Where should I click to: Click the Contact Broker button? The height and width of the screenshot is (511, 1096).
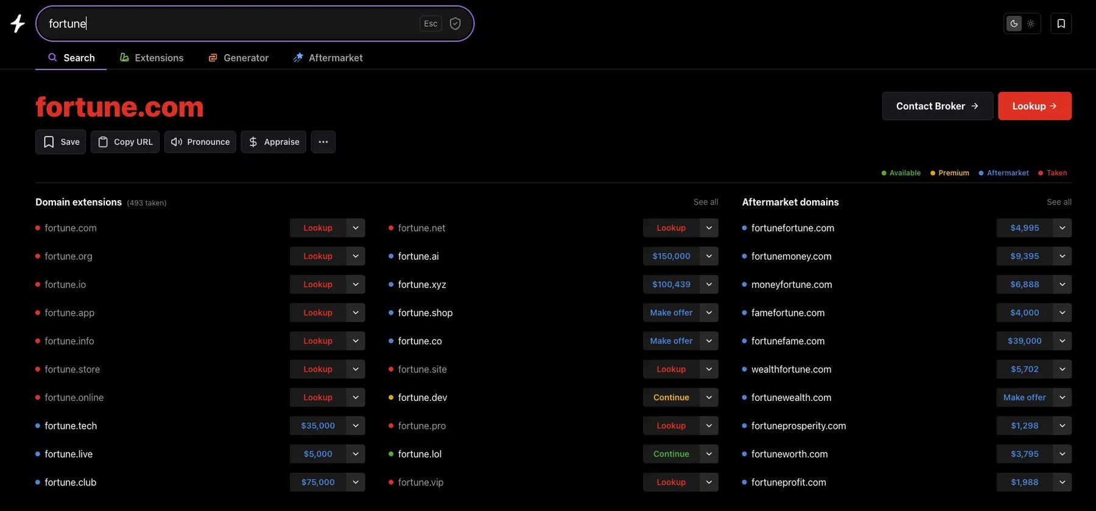[x=938, y=106]
